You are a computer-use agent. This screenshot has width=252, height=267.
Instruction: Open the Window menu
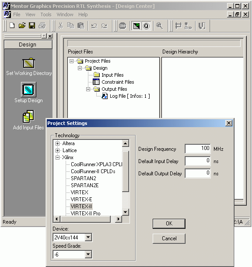click(x=65, y=14)
